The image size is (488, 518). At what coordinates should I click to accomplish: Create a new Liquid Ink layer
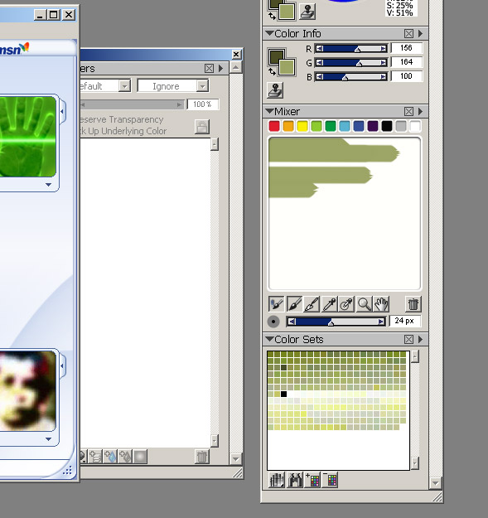tap(125, 457)
